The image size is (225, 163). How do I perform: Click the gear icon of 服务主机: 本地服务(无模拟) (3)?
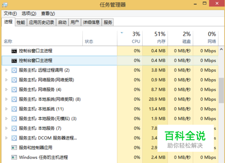click(14, 119)
